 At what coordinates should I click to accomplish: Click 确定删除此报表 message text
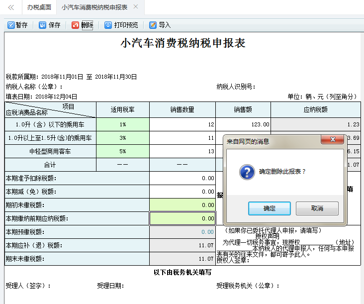(x=282, y=172)
